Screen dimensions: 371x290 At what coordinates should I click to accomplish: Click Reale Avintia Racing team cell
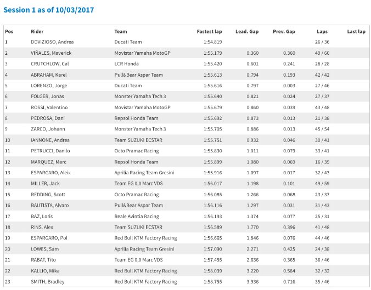137,217
